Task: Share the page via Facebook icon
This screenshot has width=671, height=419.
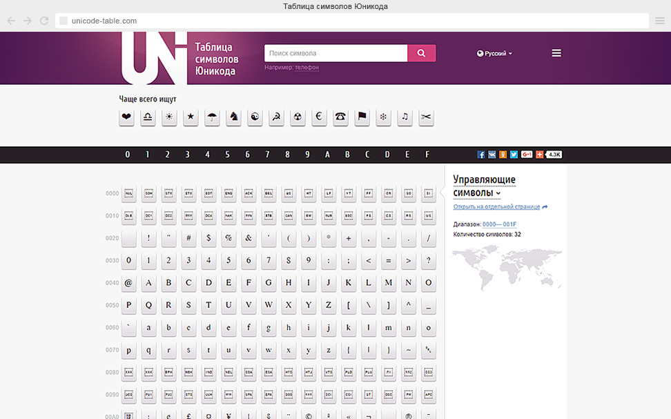Action: 481,155
